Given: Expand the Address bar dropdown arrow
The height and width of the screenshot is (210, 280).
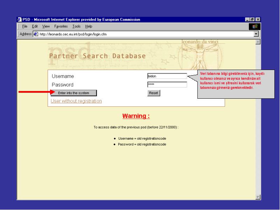Looking at the screenshot, I should click(256, 34).
